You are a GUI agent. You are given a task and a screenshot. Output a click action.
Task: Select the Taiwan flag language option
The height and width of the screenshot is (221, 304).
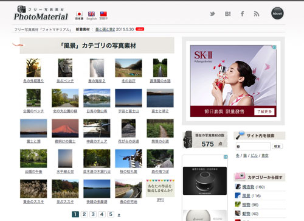103,15
